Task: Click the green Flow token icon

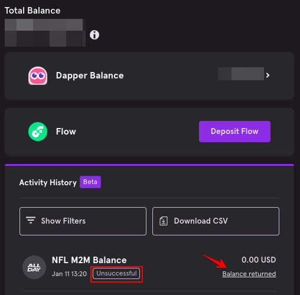Action: pos(38,132)
